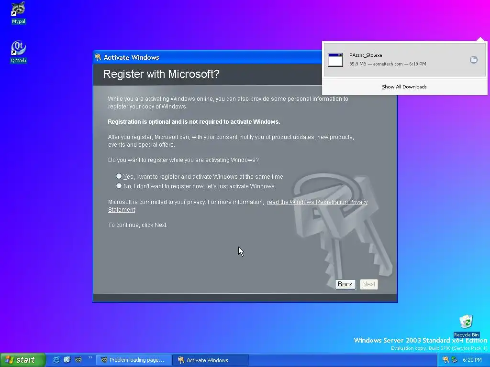Expand the Quick Launch overflow chevron
Screen dimensions: 490x367
[x=90, y=357]
